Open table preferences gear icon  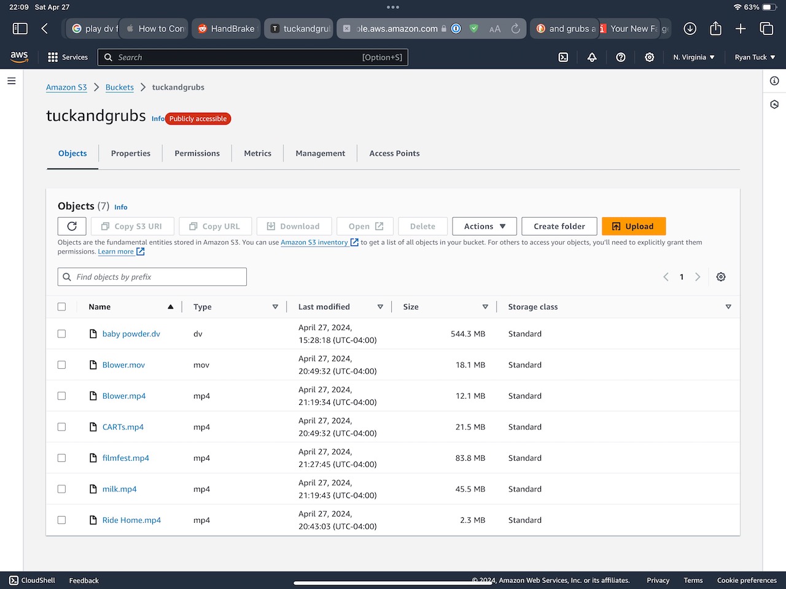721,277
